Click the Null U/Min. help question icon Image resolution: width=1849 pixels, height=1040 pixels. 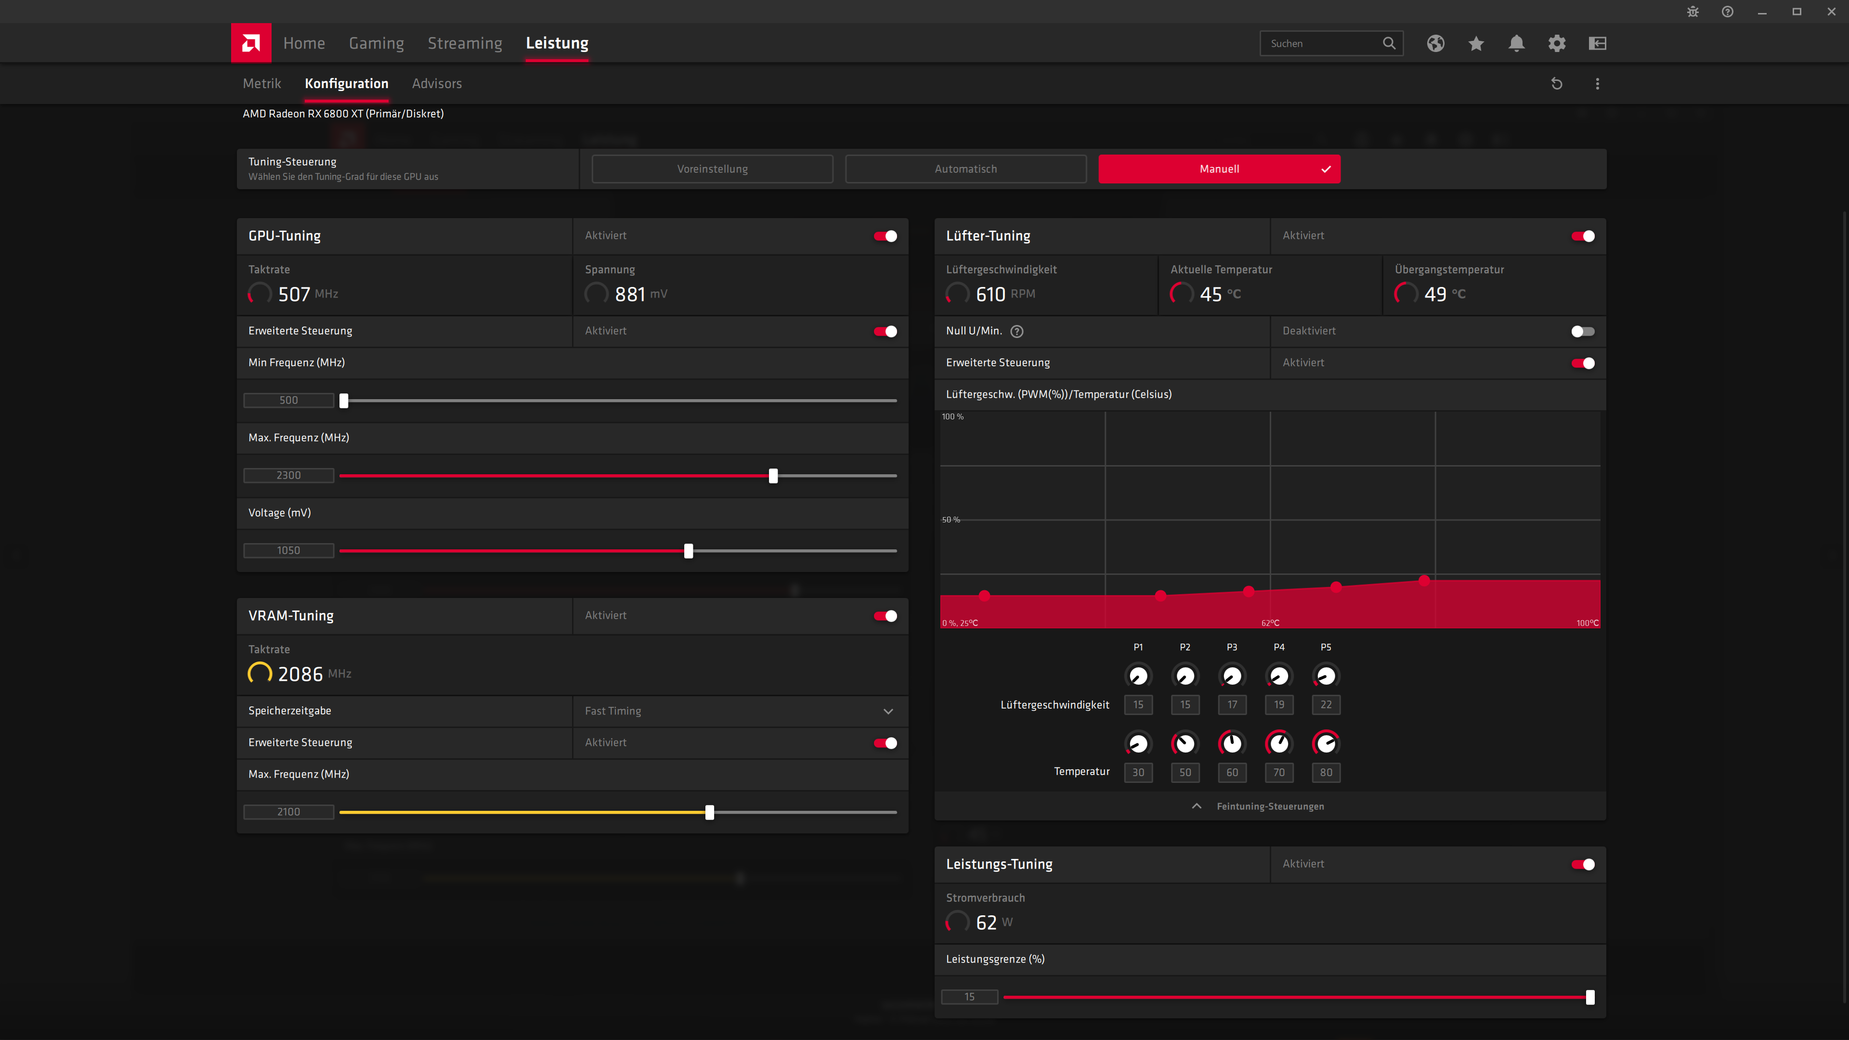[x=1016, y=331]
